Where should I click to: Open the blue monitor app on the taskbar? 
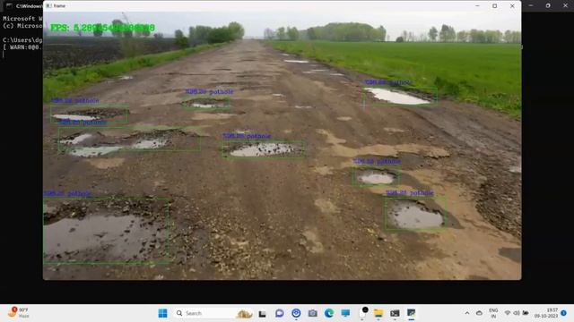pyautogui.click(x=345, y=313)
